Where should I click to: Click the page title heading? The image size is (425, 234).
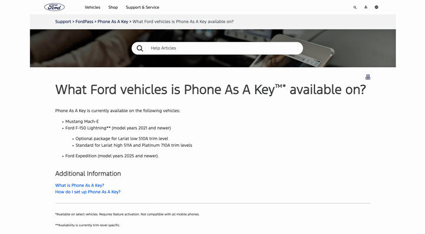pos(211,90)
